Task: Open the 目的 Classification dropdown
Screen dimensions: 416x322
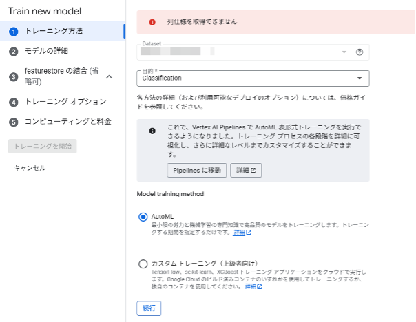Action: pyautogui.click(x=253, y=78)
